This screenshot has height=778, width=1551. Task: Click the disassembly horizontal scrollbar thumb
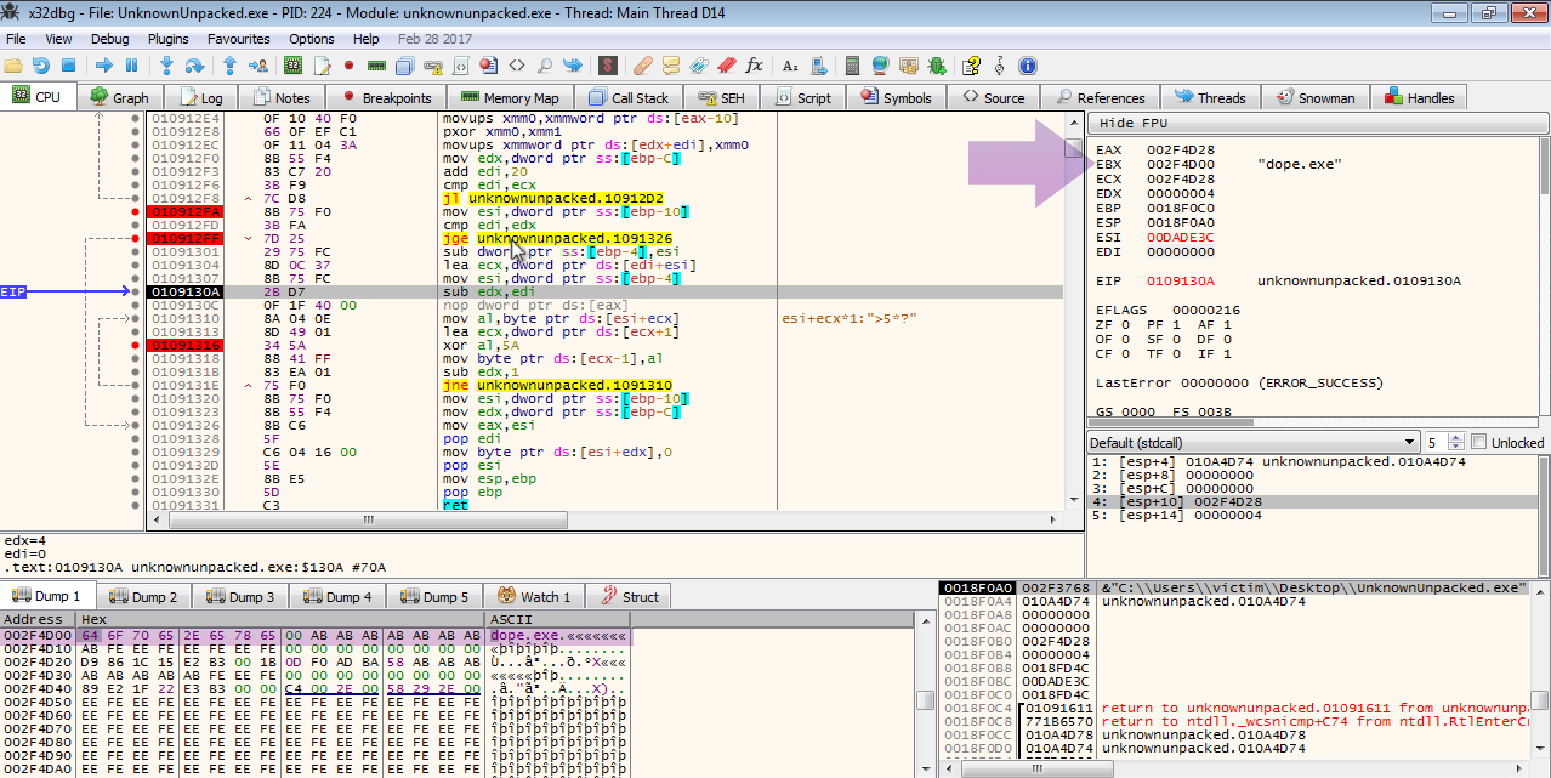coord(368,520)
